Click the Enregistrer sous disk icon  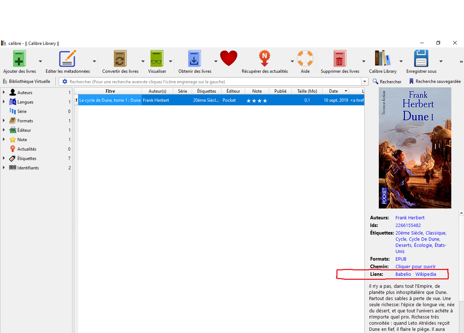click(421, 58)
